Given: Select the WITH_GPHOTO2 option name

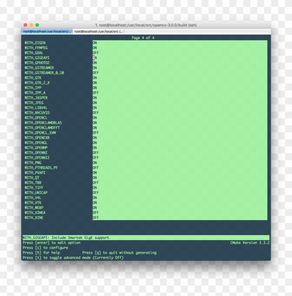Looking at the screenshot, I should pyautogui.click(x=37, y=63).
